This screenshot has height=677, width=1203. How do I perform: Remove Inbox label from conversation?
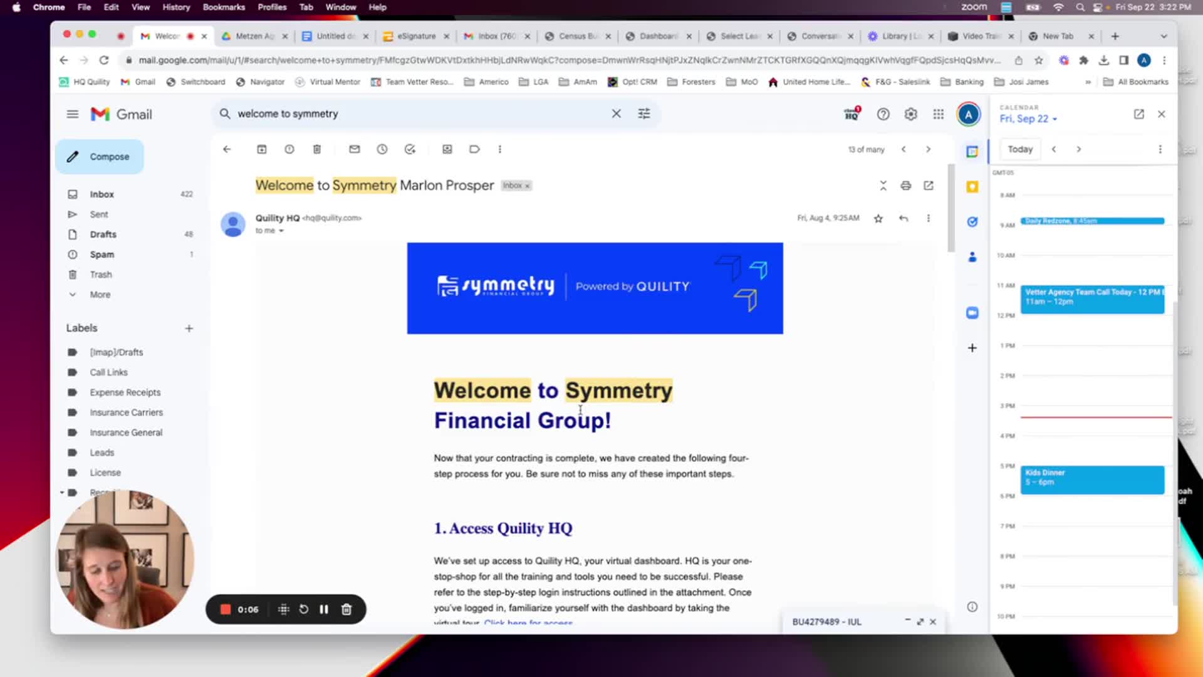click(528, 186)
